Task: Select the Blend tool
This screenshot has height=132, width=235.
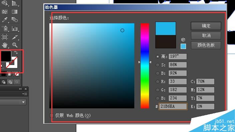Action: [x=15, y=20]
